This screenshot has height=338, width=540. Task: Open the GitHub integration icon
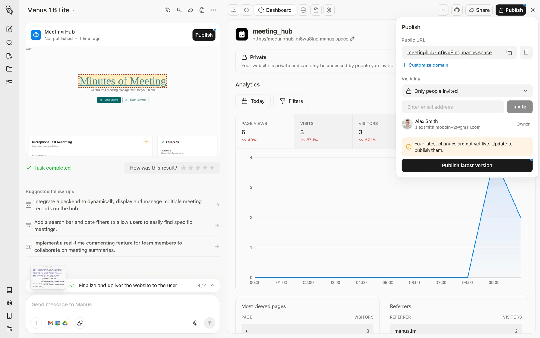[x=457, y=10]
